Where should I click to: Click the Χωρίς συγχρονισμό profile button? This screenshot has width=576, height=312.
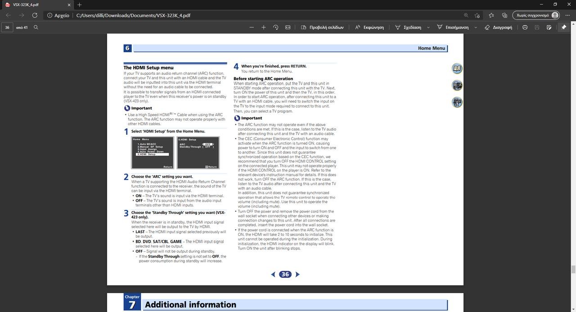pyautogui.click(x=536, y=15)
